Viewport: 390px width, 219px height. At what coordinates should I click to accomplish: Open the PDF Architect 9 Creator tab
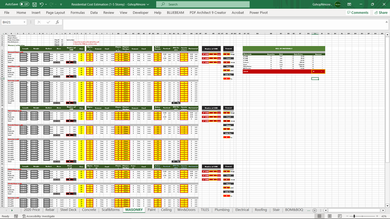[x=208, y=13]
